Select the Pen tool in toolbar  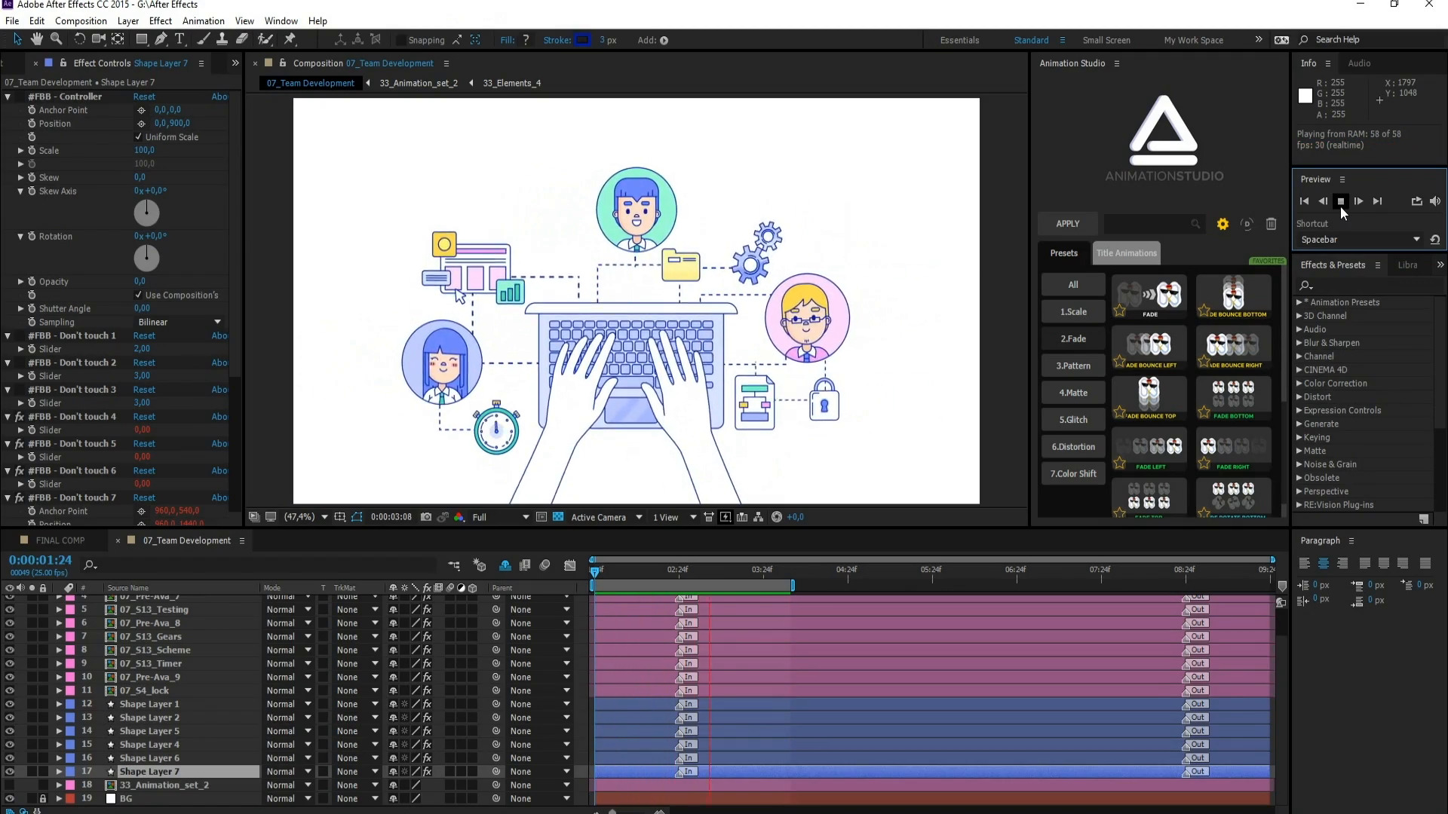click(x=162, y=40)
